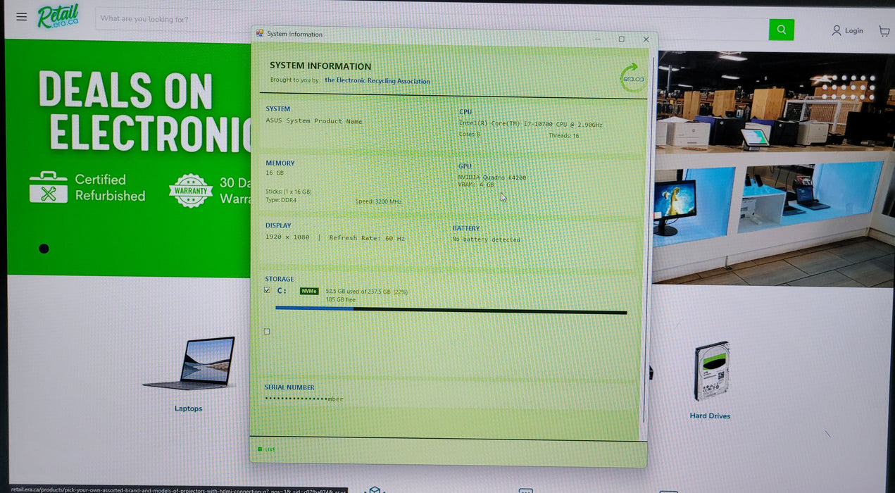This screenshot has height=493, width=895.
Task: Minimize the System Information window
Action: coord(597,39)
